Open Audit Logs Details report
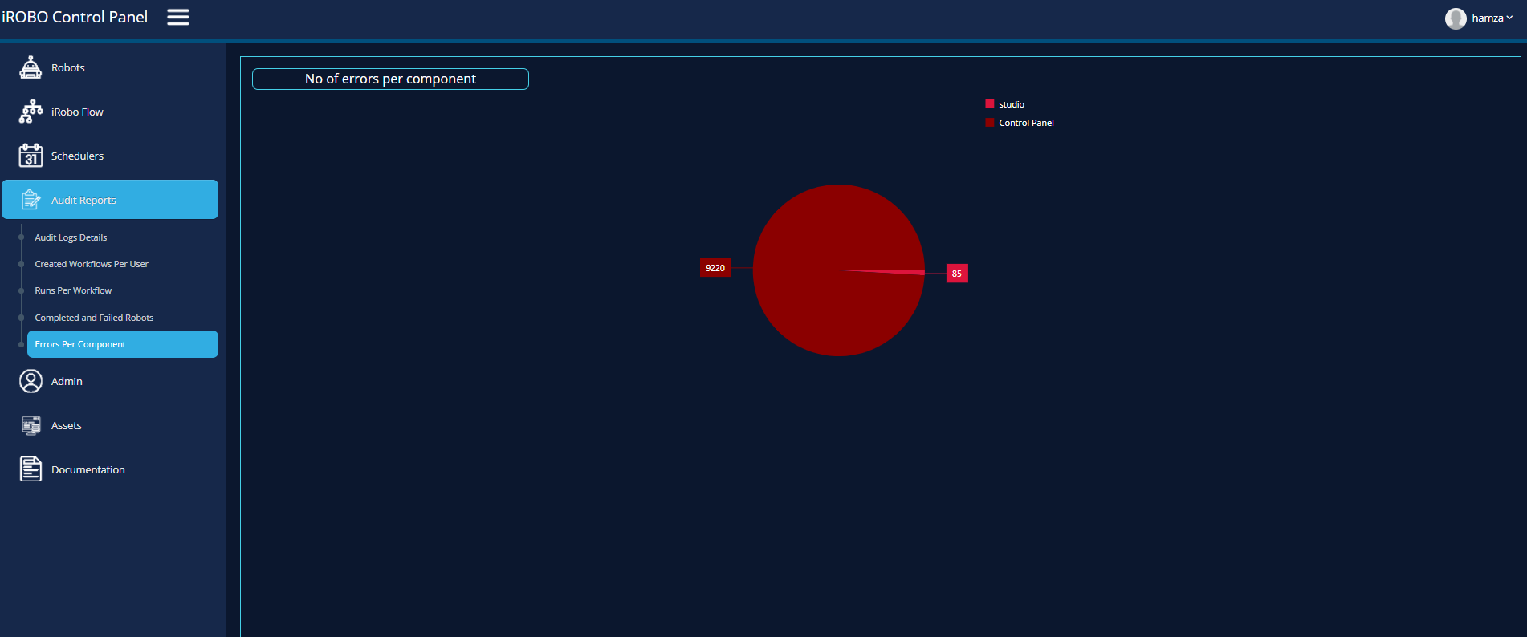The width and height of the screenshot is (1527, 637). tap(71, 237)
